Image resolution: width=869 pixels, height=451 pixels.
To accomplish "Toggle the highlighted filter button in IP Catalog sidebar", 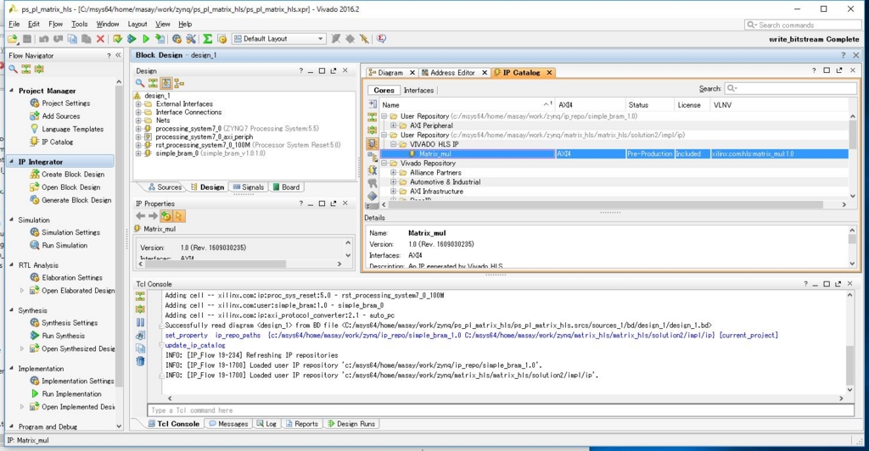I will (x=373, y=142).
